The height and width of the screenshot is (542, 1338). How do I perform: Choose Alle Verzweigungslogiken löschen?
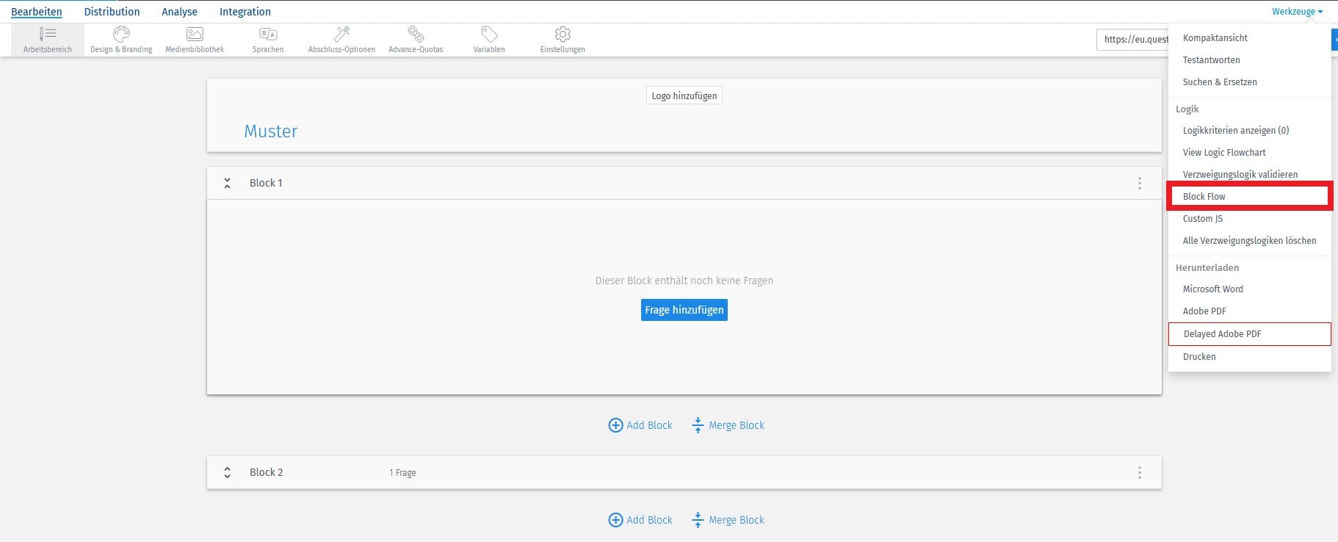click(x=1249, y=241)
